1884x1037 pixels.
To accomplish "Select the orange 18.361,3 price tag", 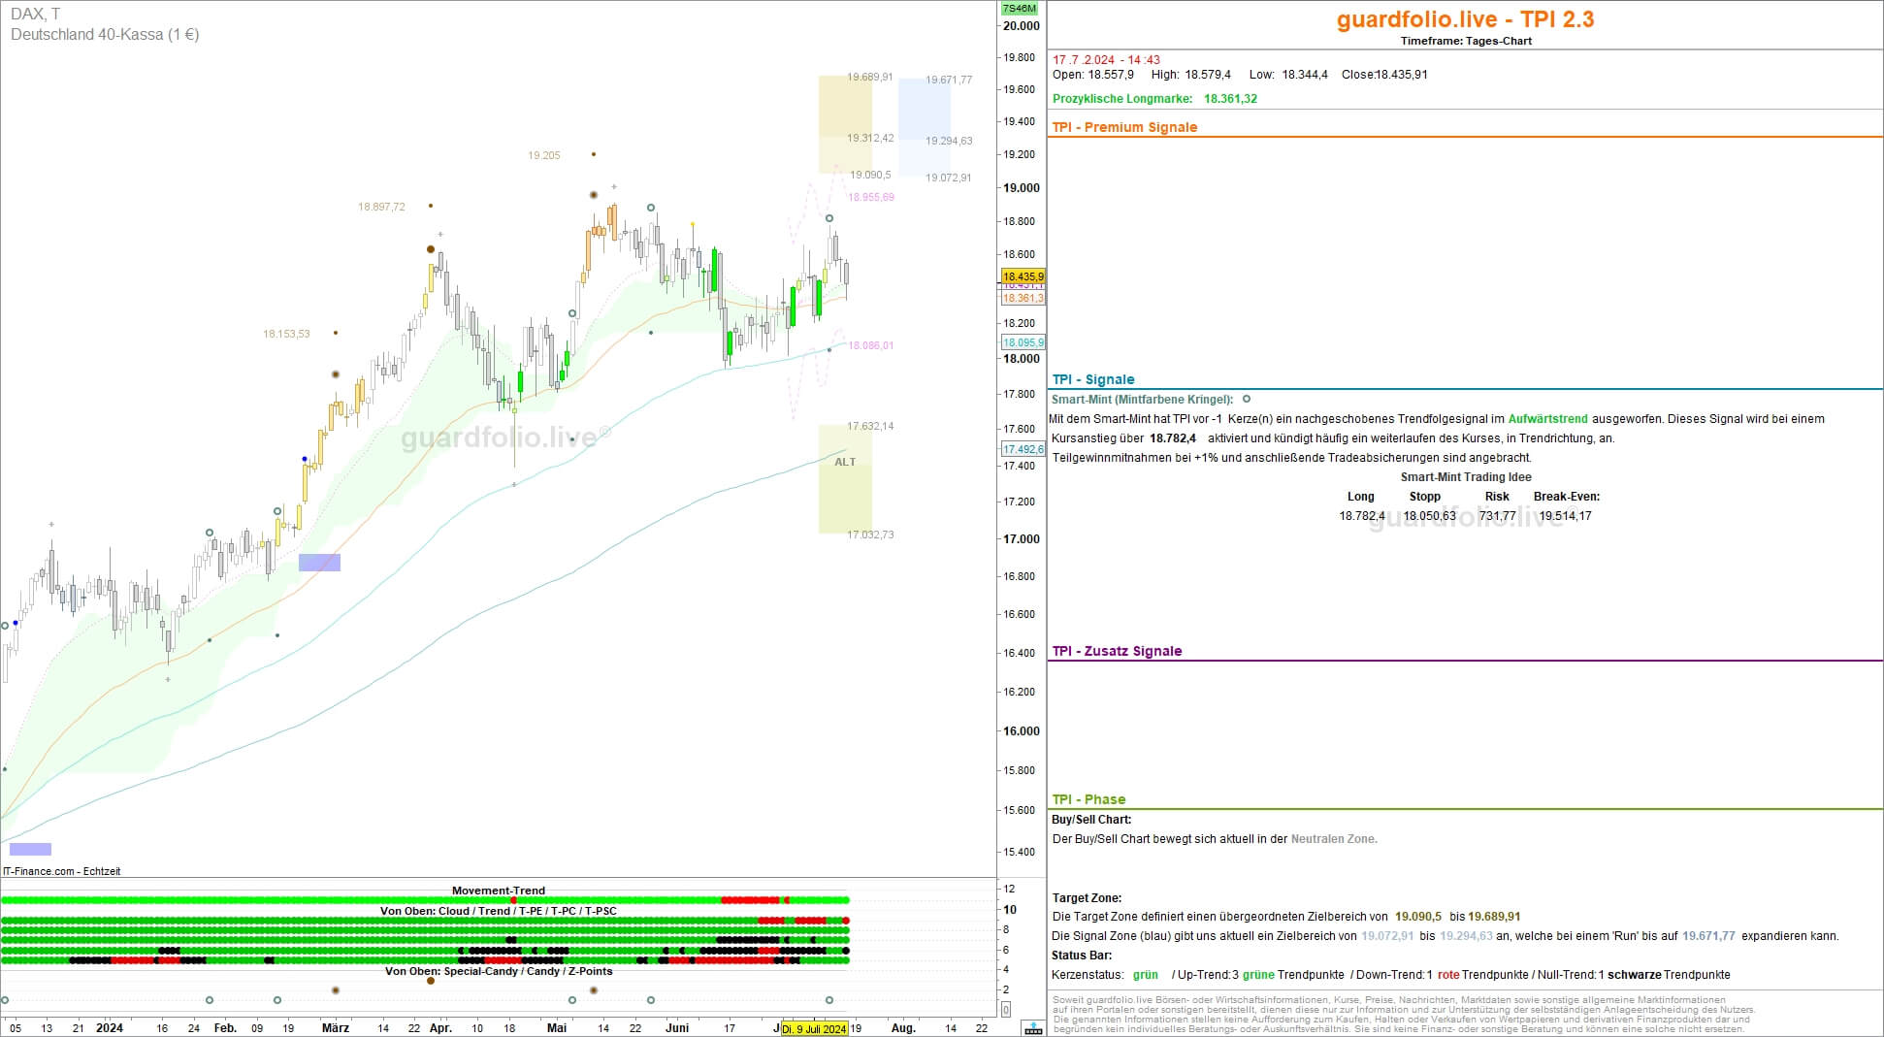I will coord(1023,298).
